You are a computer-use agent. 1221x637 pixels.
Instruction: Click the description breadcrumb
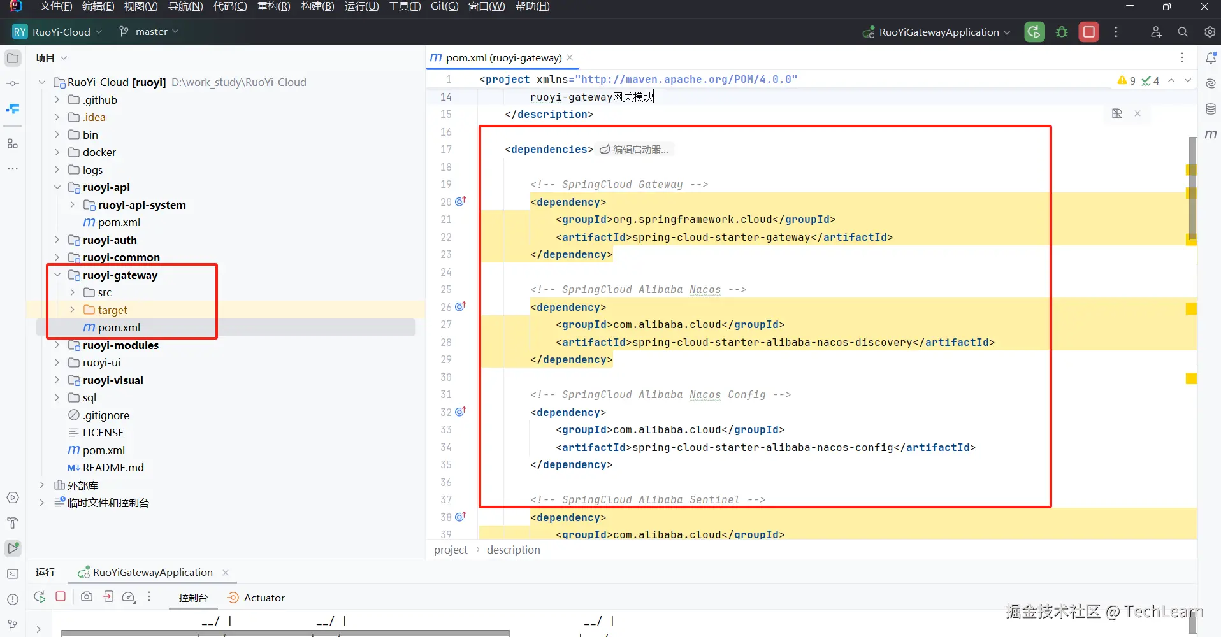click(x=514, y=550)
